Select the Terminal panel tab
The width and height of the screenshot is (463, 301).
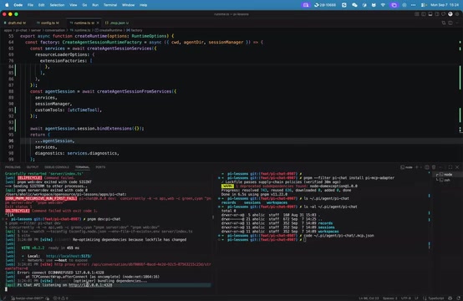[82, 167]
